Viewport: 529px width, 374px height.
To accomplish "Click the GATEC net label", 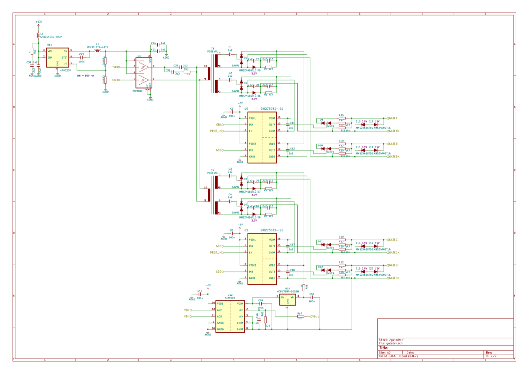I will [393, 240].
